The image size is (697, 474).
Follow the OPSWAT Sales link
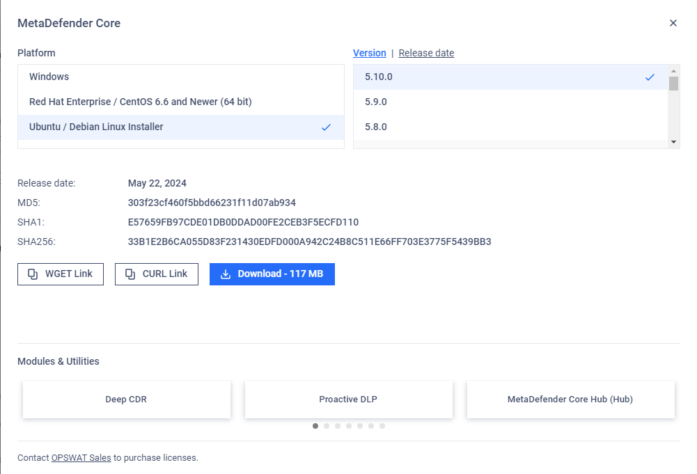click(x=81, y=457)
